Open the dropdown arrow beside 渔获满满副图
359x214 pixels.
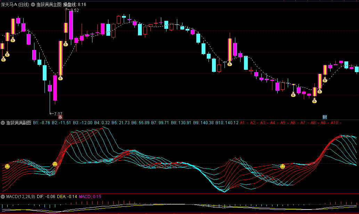pyautogui.click(x=3, y=123)
